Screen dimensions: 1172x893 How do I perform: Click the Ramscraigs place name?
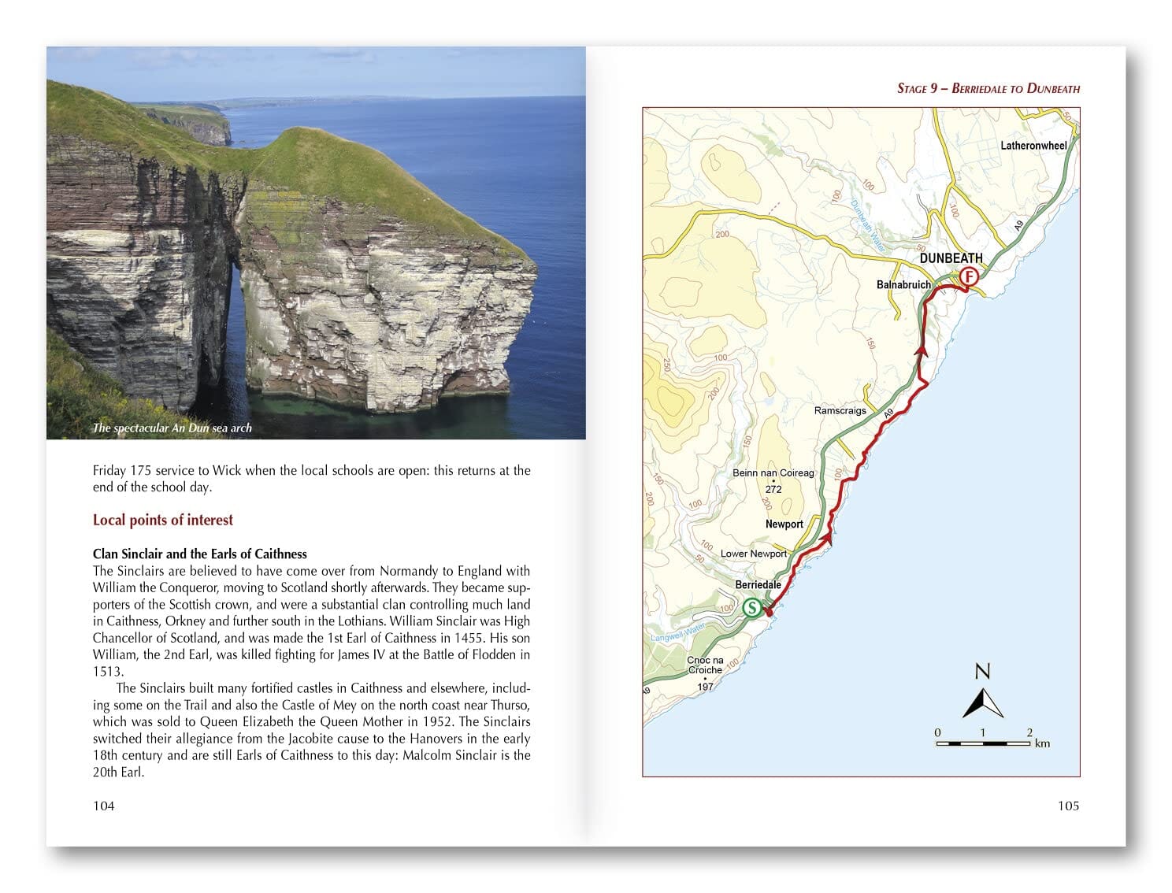840,410
